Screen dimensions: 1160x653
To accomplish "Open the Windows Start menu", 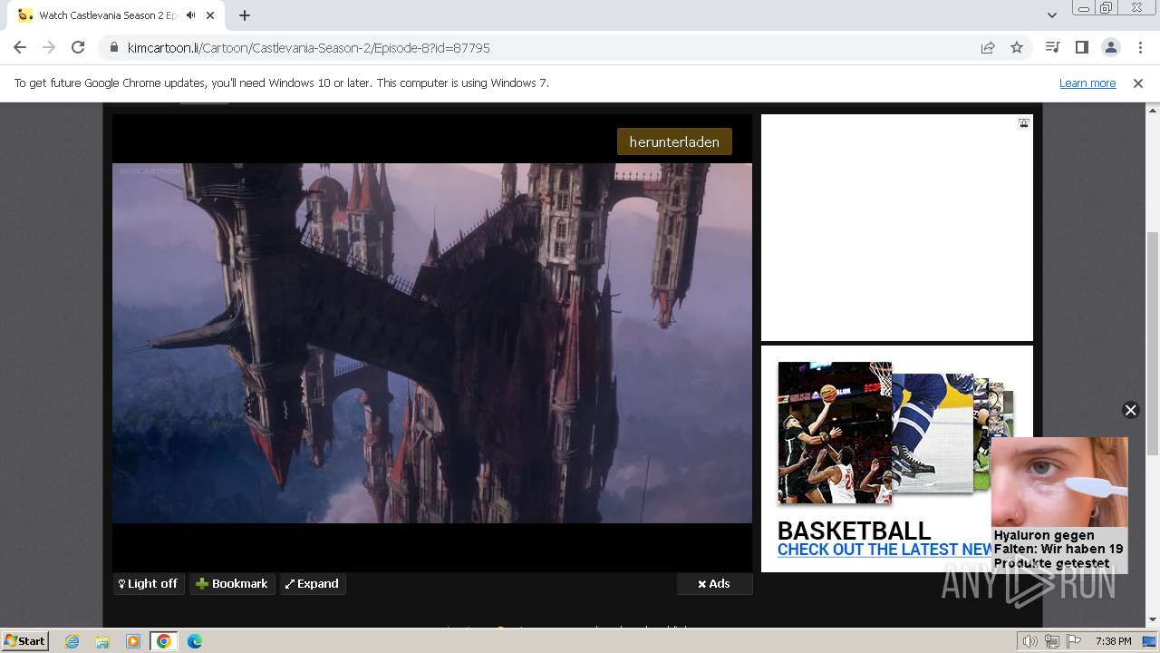I will pos(25,641).
